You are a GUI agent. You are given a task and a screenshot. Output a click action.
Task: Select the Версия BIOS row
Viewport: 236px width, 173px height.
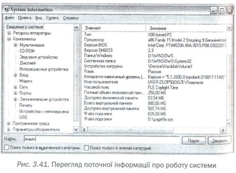tap(155, 45)
